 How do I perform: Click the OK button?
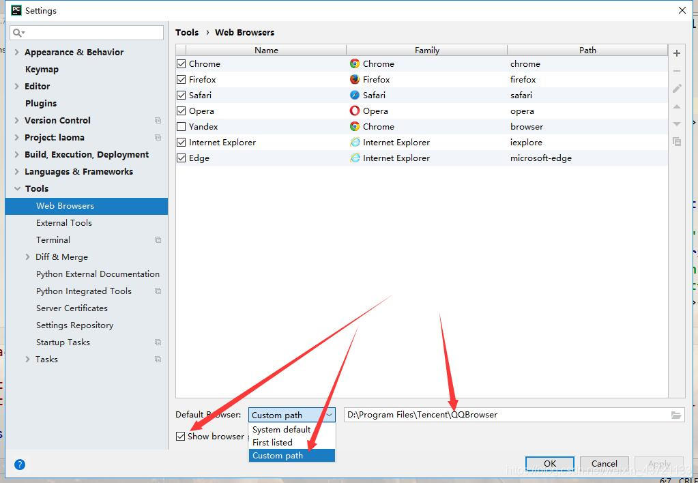coord(550,463)
